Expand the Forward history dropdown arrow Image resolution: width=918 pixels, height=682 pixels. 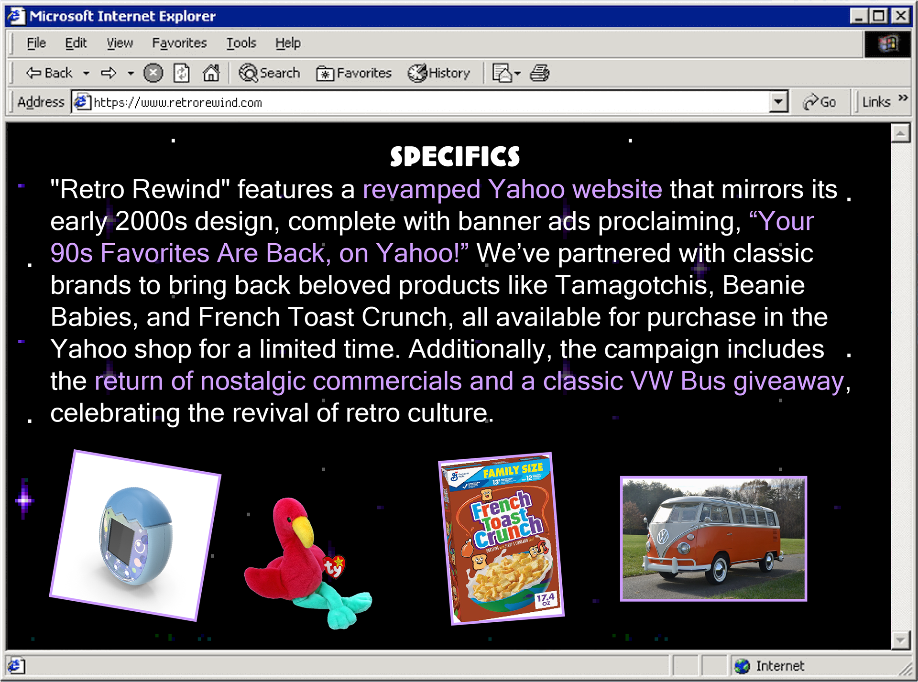131,74
